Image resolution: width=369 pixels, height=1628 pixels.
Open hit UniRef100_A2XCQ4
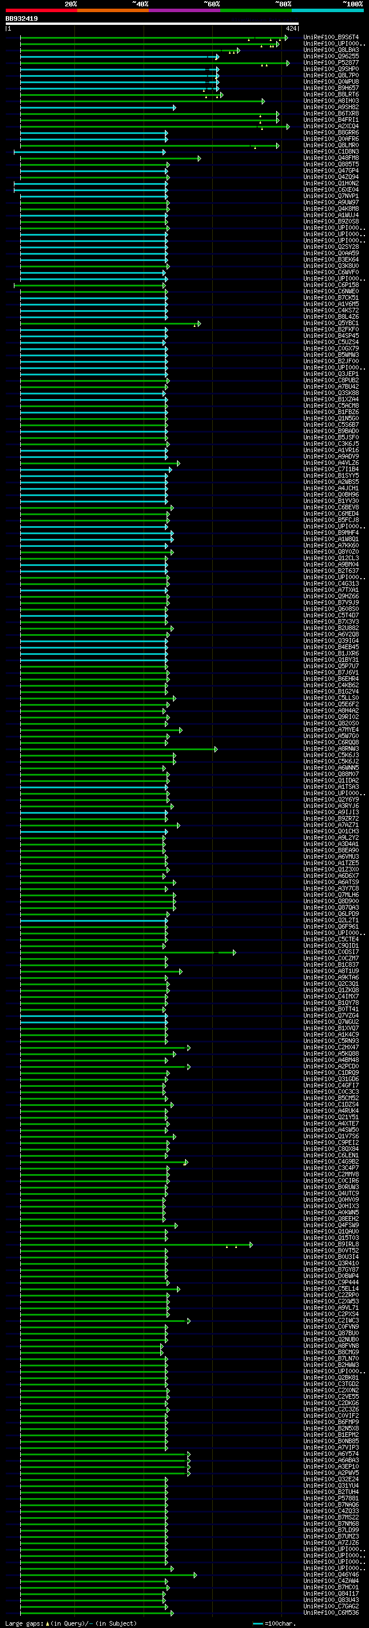(331, 126)
